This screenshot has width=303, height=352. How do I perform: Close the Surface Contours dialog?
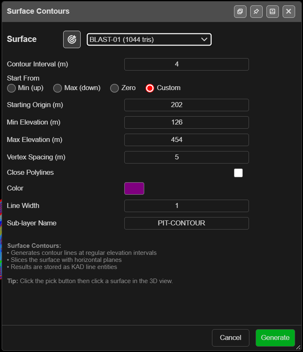pyautogui.click(x=288, y=12)
